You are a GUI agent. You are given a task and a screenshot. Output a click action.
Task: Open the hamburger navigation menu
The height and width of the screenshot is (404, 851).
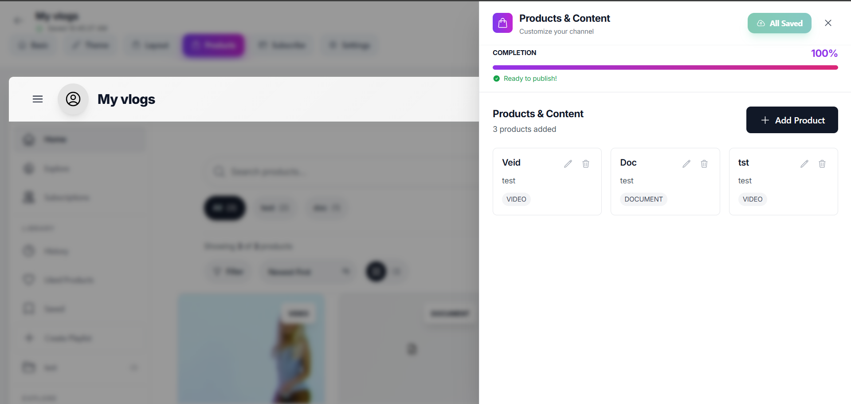point(38,99)
